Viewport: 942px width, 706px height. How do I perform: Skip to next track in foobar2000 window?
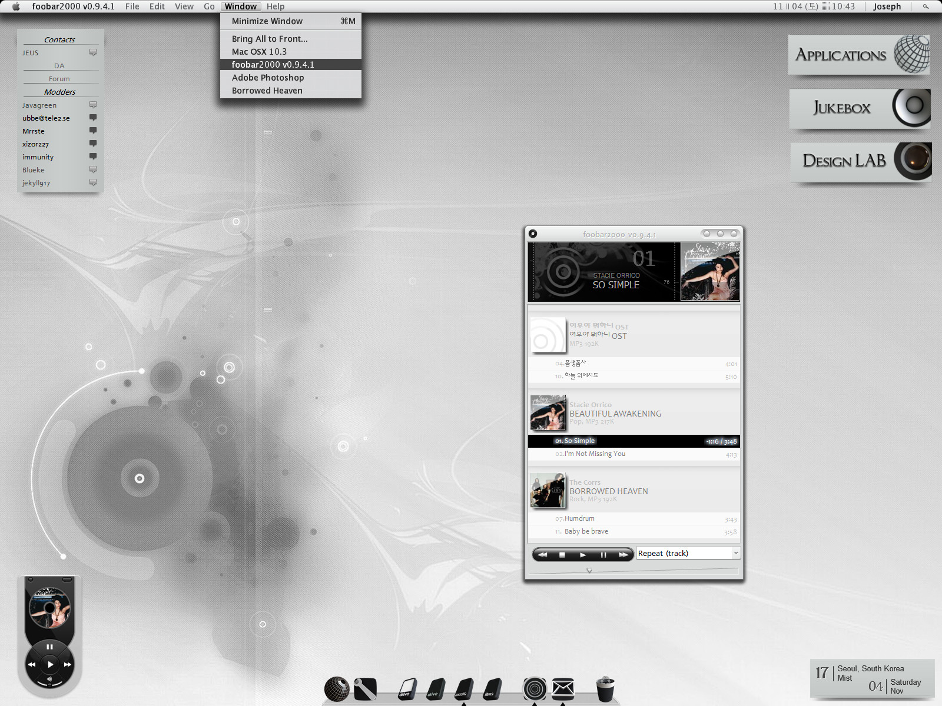tap(623, 554)
